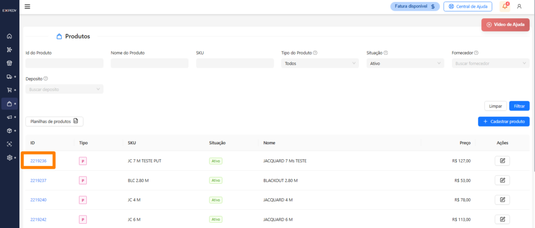
Task: Open Fornecedor search dropdown
Action: point(491,63)
